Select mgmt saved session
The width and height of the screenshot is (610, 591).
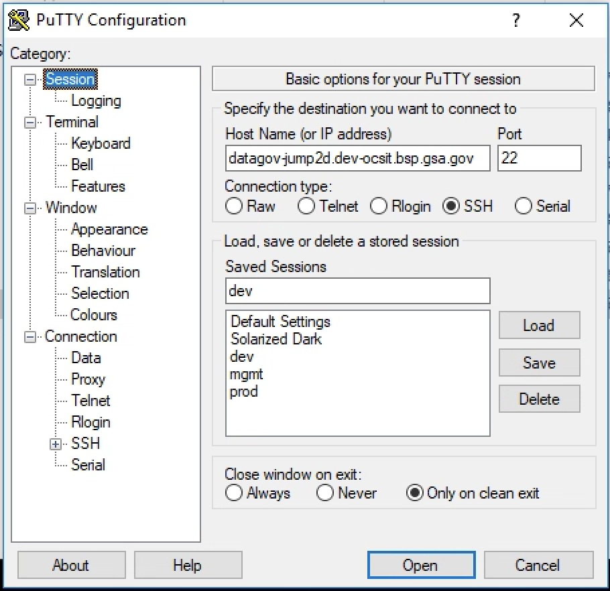[x=246, y=375]
